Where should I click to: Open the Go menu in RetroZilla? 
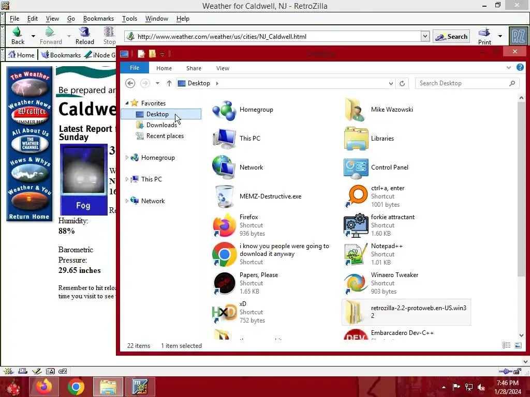pyautogui.click(x=71, y=19)
